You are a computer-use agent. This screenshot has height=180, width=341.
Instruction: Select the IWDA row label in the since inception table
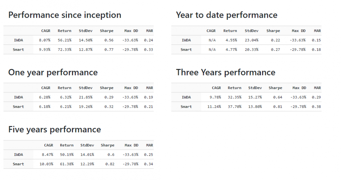(18, 40)
